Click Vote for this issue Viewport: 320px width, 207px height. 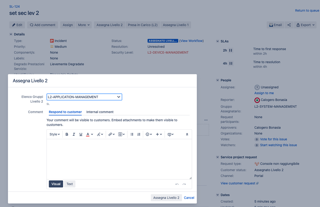[x=274, y=139]
